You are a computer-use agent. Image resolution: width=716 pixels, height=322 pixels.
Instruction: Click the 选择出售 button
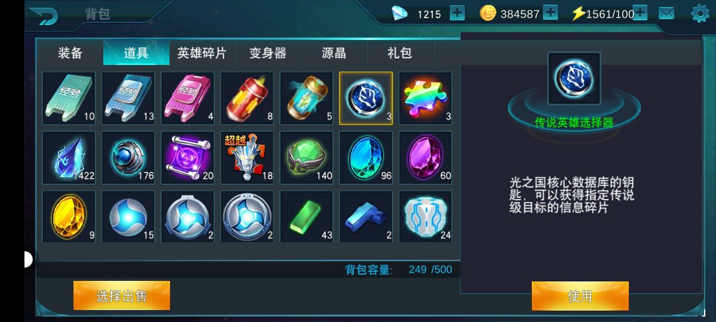coord(122,296)
